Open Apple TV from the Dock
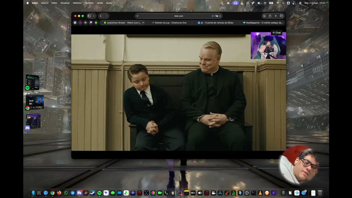 click(x=193, y=193)
